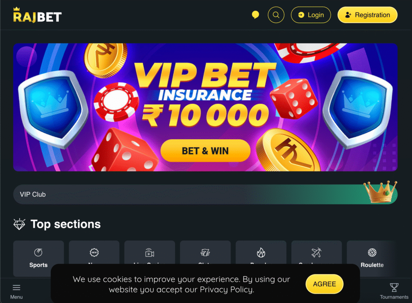Screen dimensions: 412x303
Task: Open the popular flame icon tile
Action: pos(261,252)
